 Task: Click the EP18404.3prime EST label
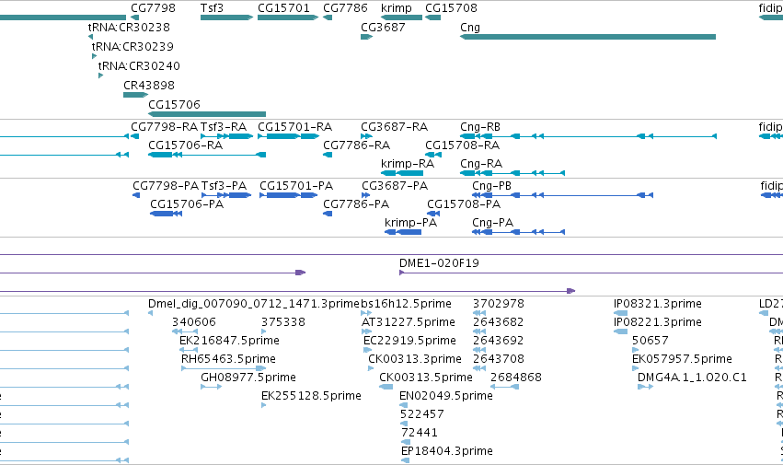pyautogui.click(x=447, y=451)
